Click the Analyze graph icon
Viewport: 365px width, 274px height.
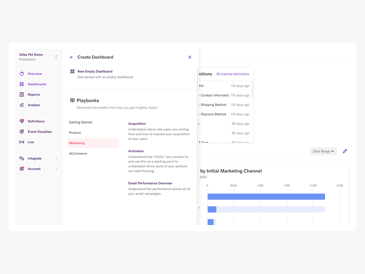[22, 105]
